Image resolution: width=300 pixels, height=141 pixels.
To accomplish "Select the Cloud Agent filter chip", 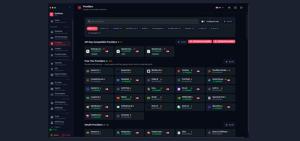I will (94, 33).
